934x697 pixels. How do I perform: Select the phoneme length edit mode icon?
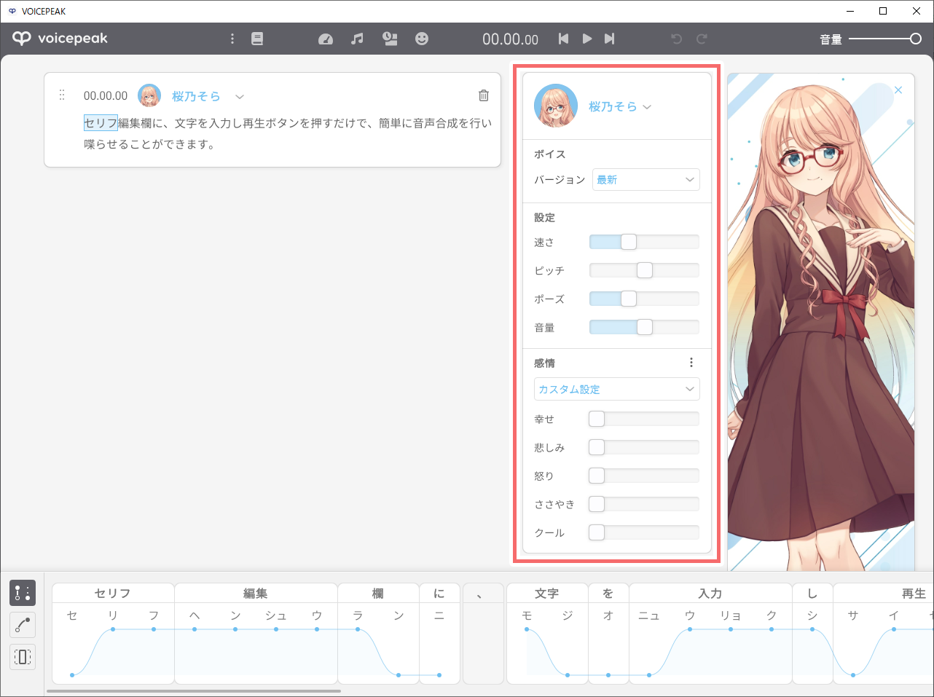pos(23,657)
